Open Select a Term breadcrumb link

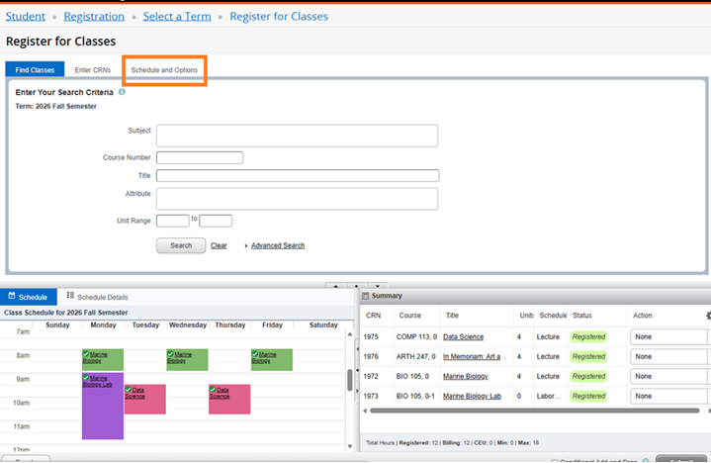[x=177, y=17]
